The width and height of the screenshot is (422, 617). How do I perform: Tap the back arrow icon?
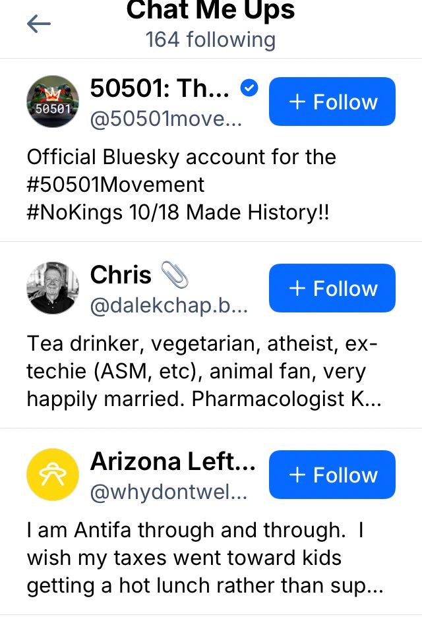(39, 25)
